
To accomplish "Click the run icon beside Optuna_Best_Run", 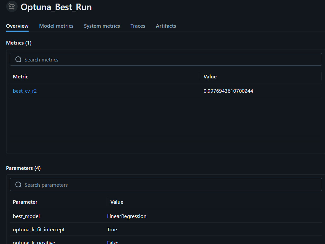I will pyautogui.click(x=12, y=7).
